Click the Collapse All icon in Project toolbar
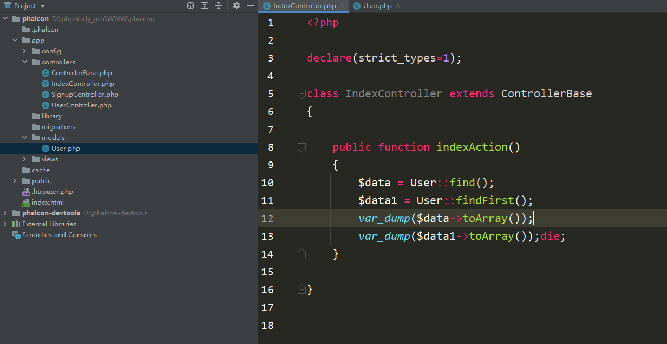 (x=219, y=5)
